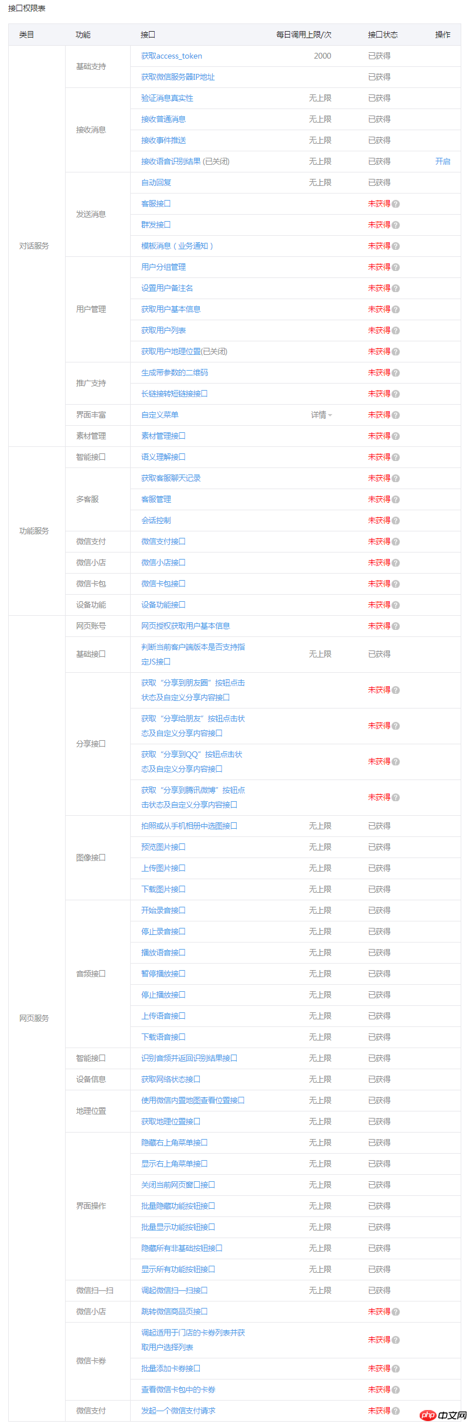Open 获取“分享到QQ”按钮点击状态 link
The height and width of the screenshot is (1427, 473).
[x=192, y=761]
